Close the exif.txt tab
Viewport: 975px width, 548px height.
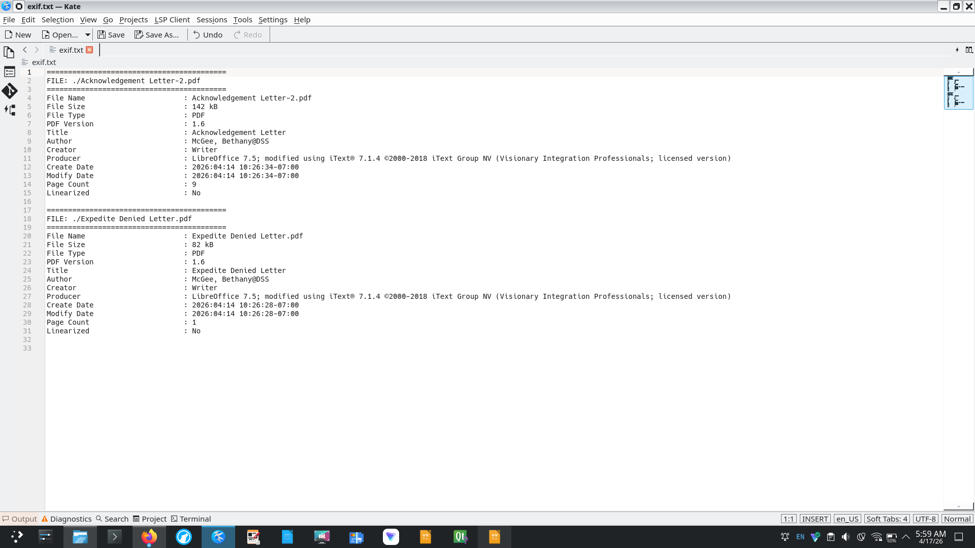(90, 50)
